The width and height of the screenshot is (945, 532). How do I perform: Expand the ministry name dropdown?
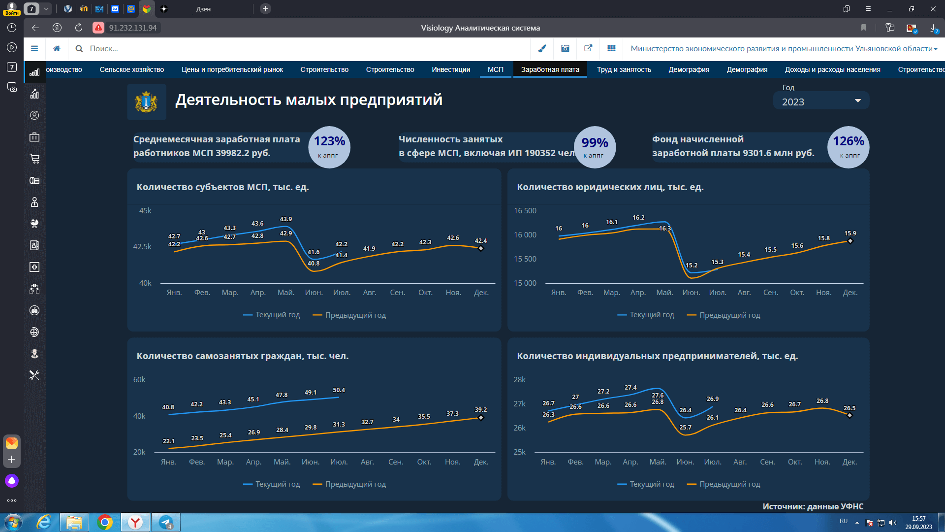tap(784, 48)
